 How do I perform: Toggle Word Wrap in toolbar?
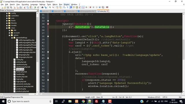click(64, 7)
